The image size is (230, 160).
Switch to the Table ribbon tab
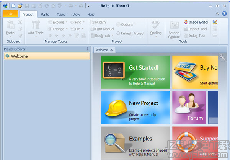61,15
